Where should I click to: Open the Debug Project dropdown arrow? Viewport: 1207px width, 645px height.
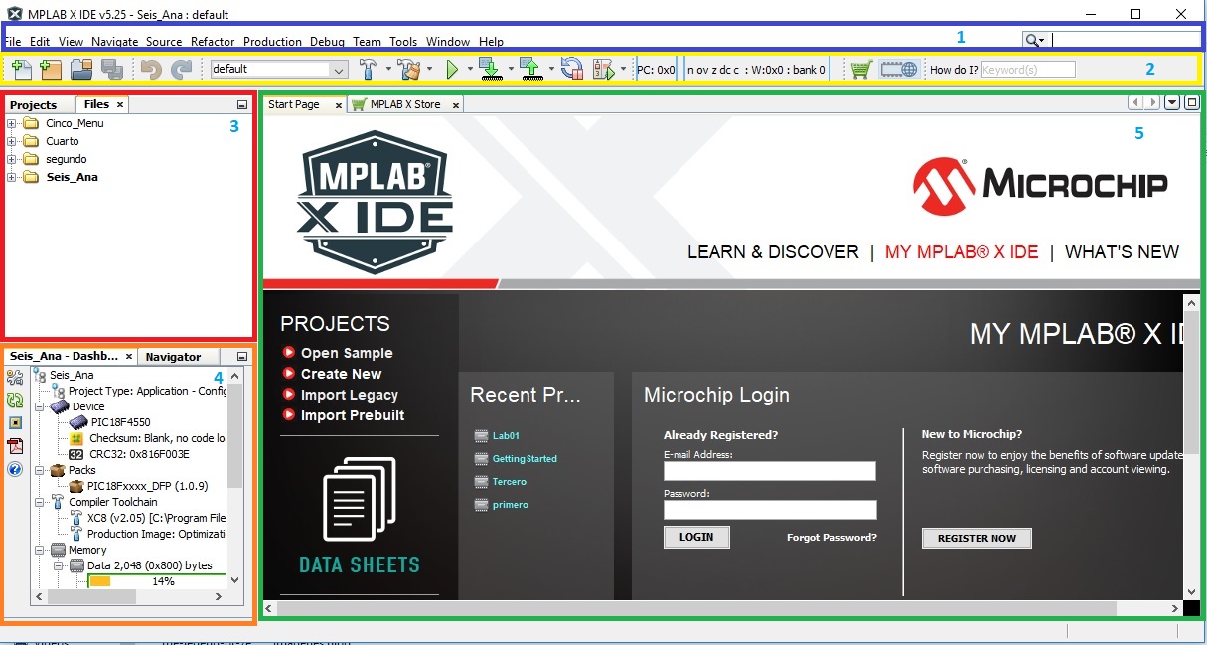tap(623, 69)
